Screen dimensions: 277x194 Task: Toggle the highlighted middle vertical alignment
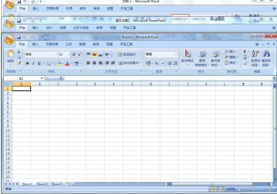click(94, 54)
